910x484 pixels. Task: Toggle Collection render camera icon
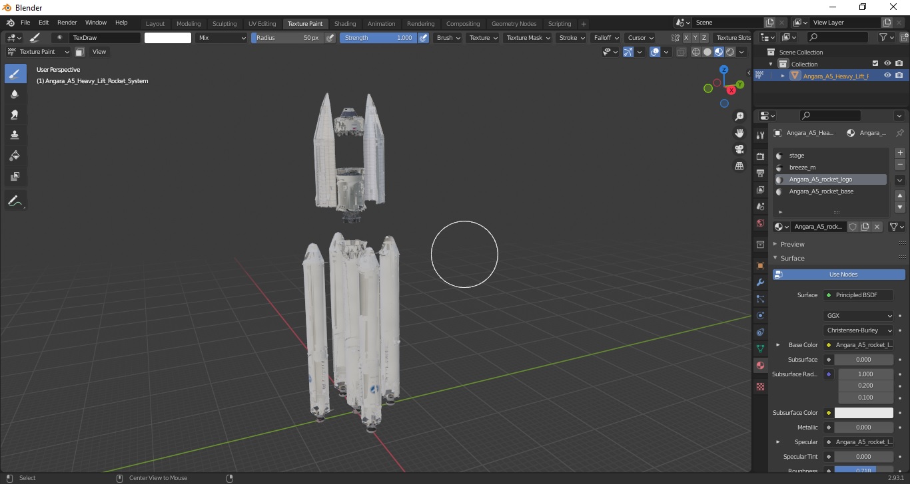tap(899, 64)
